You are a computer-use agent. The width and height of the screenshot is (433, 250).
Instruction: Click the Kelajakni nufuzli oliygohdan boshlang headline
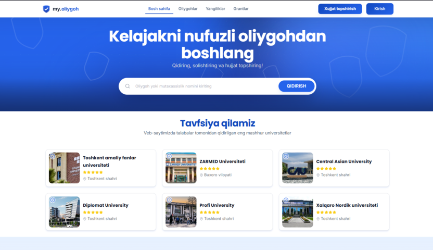(218, 44)
